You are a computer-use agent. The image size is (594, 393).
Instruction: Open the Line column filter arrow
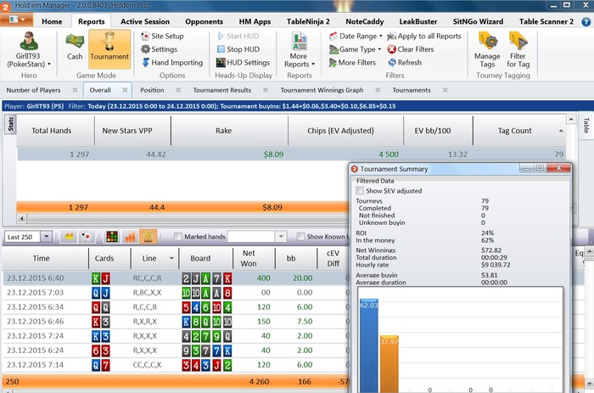tap(171, 258)
